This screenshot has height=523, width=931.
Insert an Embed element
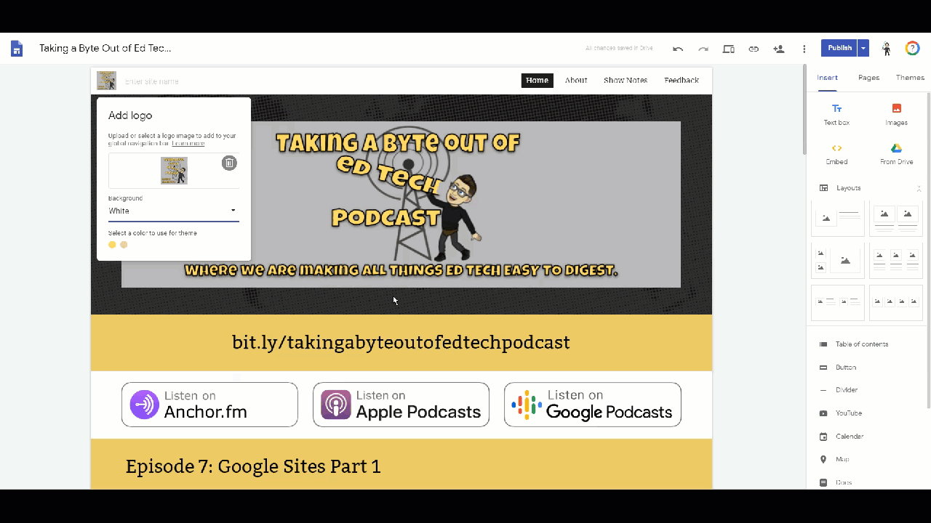point(836,153)
